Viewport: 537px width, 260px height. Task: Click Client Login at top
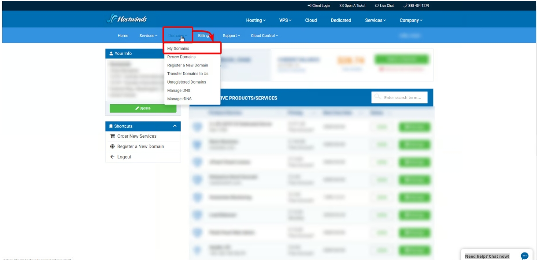coord(318,6)
